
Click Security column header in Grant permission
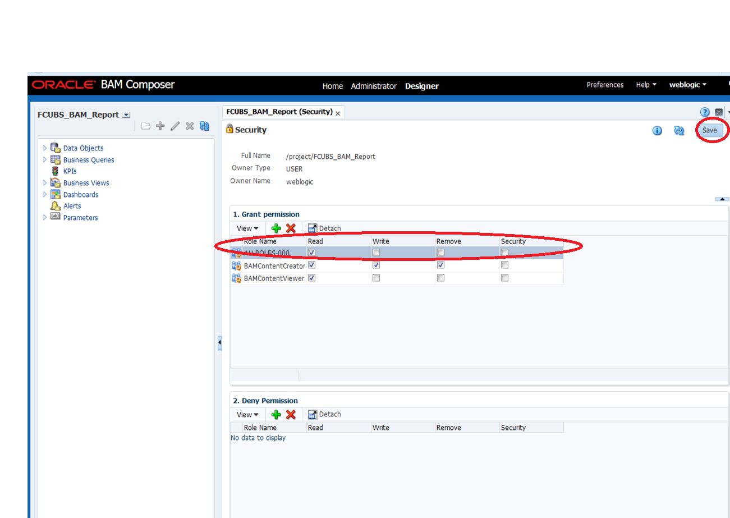click(513, 241)
